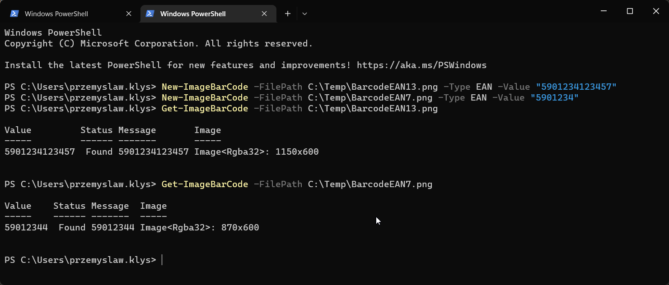Close the active Windows PowerShell tab
The height and width of the screenshot is (285, 669).
tap(264, 14)
